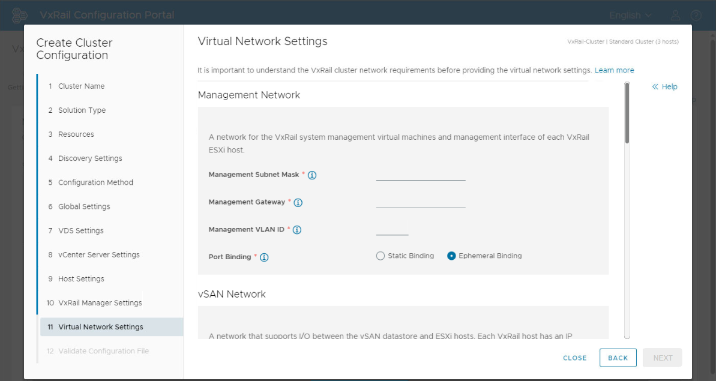The width and height of the screenshot is (716, 381).
Task: Open info tooltip for Port Binding
Action: tap(264, 257)
